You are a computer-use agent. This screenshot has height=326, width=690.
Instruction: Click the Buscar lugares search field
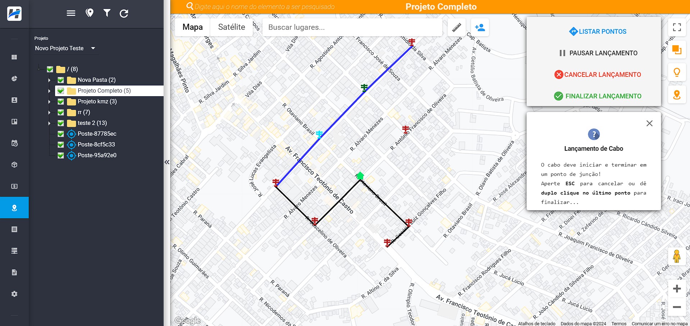(x=352, y=27)
